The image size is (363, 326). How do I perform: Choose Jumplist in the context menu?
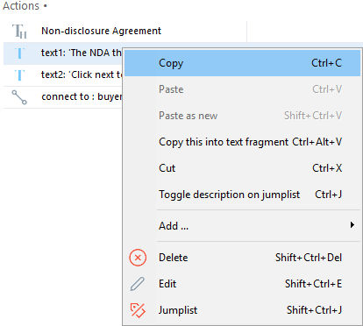[x=242, y=310]
